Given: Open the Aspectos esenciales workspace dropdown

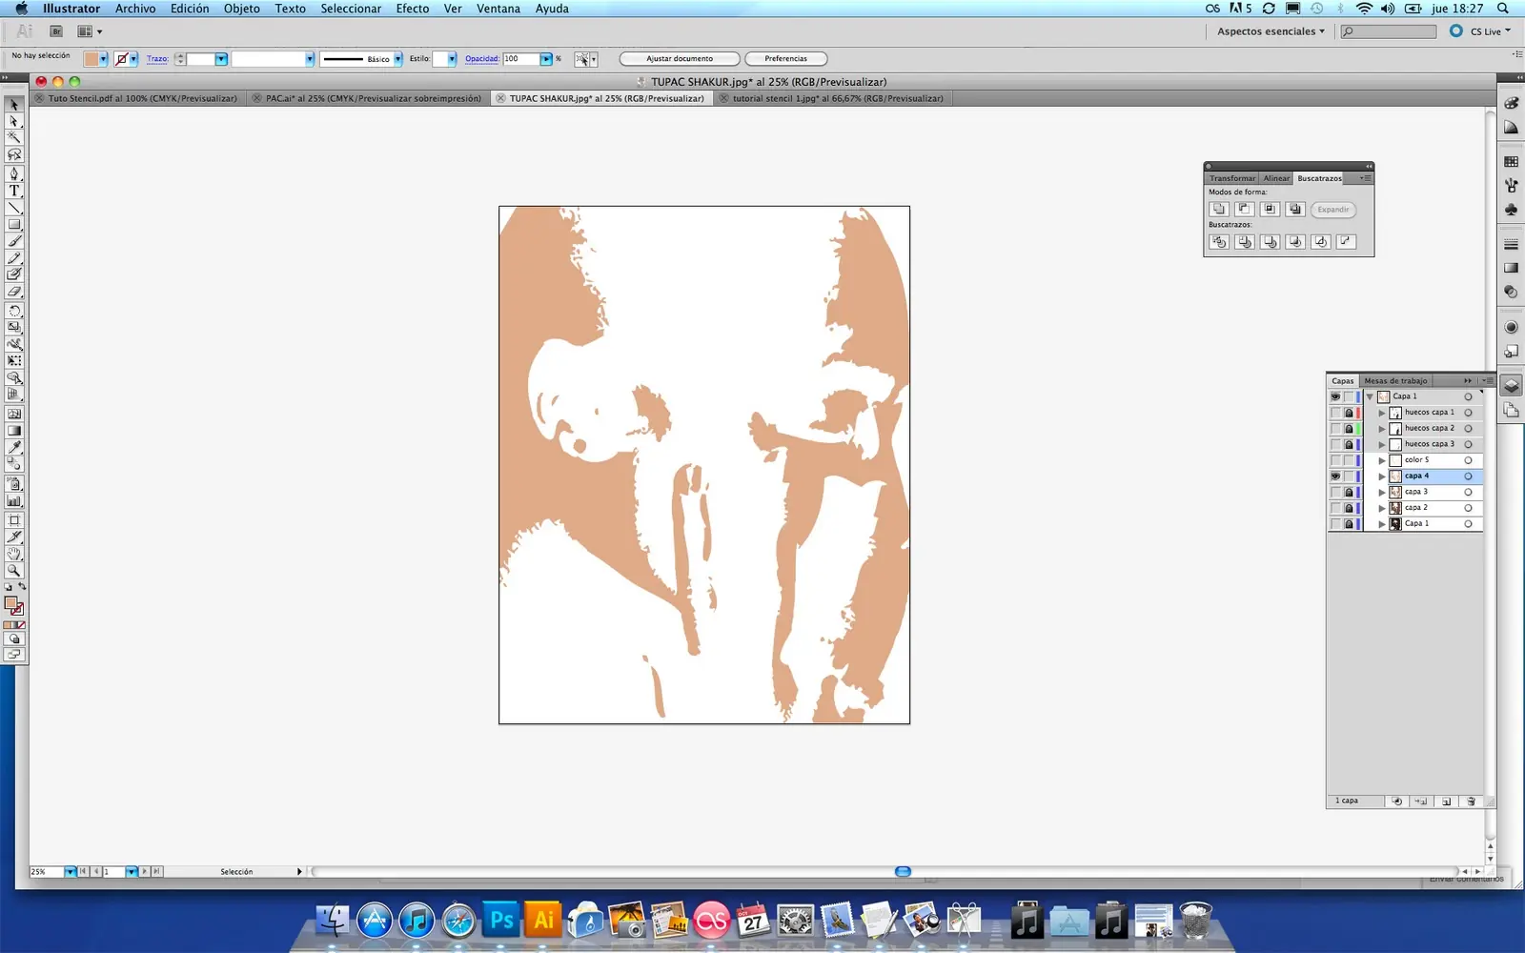Looking at the screenshot, I should click(x=1271, y=31).
